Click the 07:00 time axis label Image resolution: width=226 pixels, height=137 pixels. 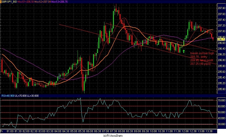(106, 131)
